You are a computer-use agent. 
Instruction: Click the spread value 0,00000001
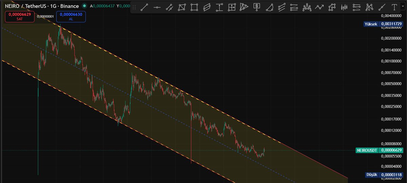pyautogui.click(x=45, y=16)
